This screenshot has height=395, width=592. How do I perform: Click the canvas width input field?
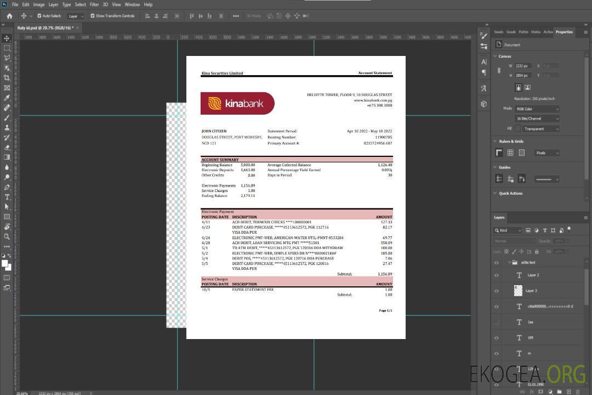click(522, 66)
